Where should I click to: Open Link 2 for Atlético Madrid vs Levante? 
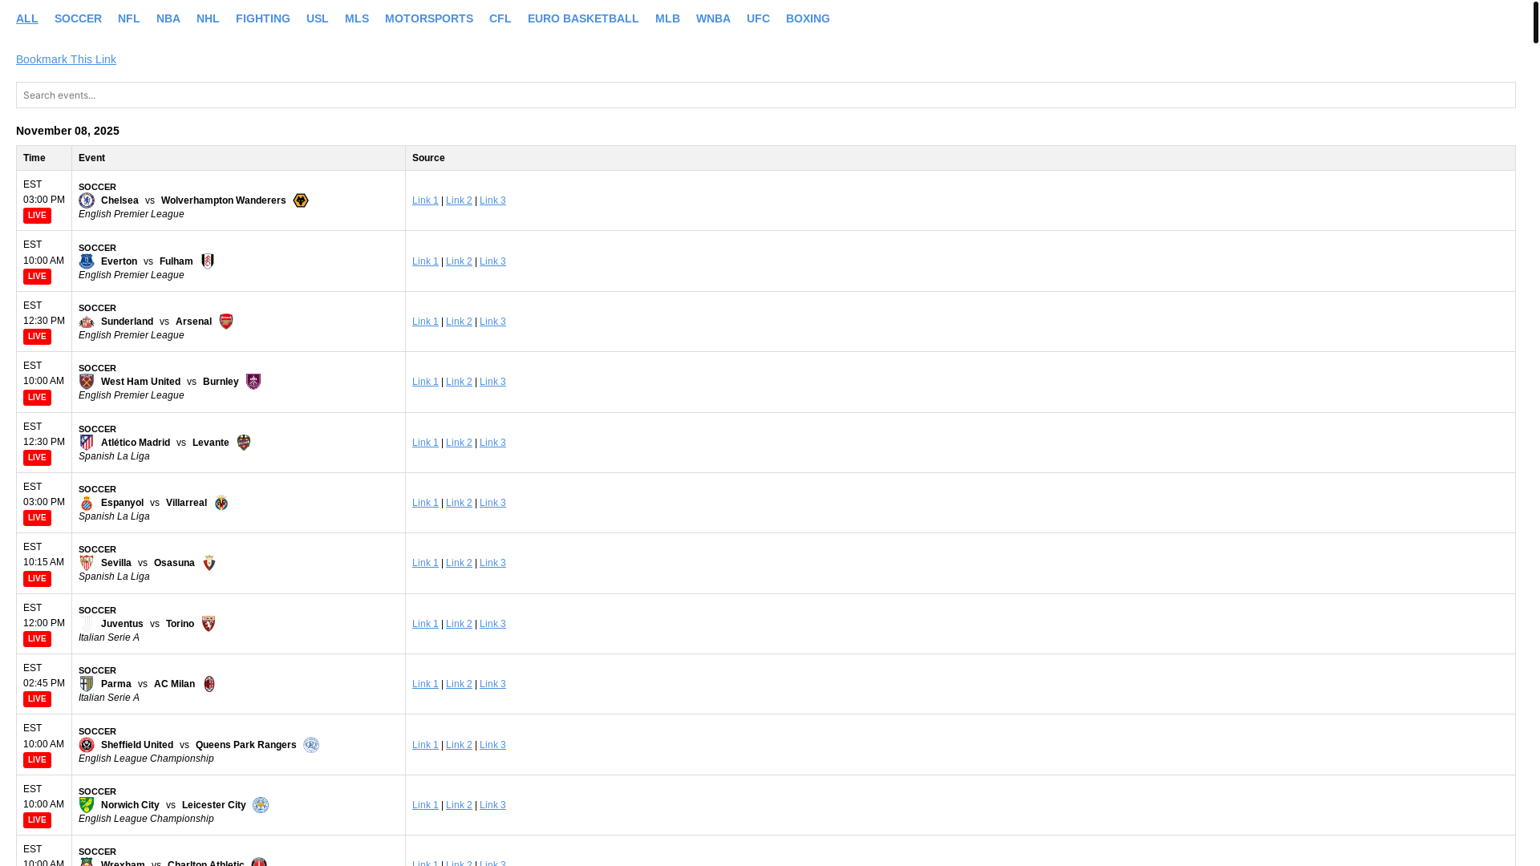click(x=459, y=443)
